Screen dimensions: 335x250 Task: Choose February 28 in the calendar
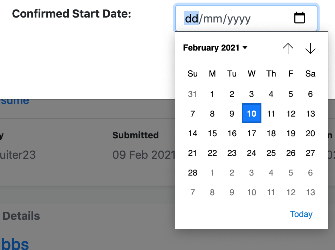coord(192,173)
